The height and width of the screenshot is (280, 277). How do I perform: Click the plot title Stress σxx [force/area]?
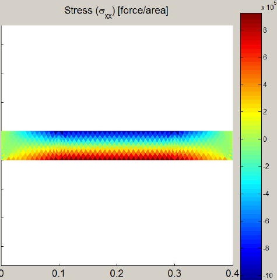coord(116,11)
